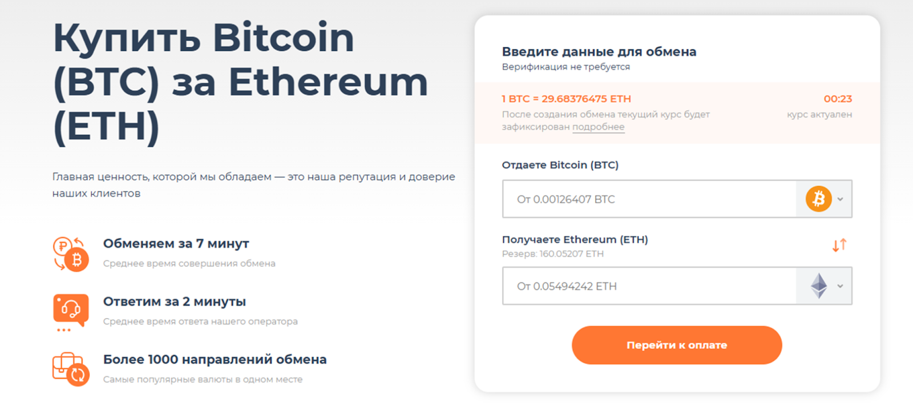
Task: Expand the currency list via the BTC chevron
Action: (x=839, y=199)
